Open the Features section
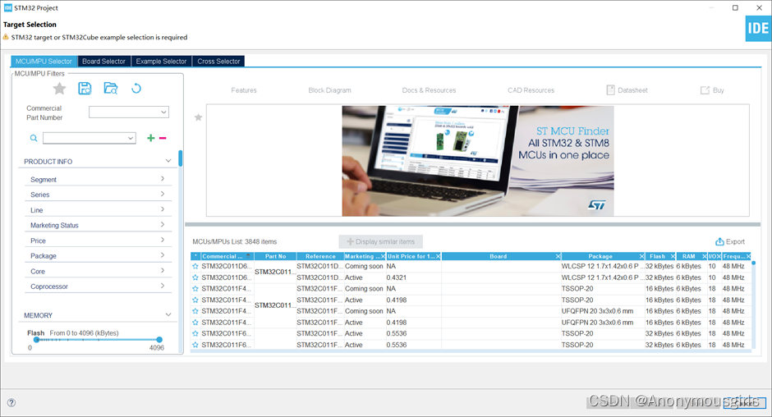The height and width of the screenshot is (417, 772). pos(244,90)
